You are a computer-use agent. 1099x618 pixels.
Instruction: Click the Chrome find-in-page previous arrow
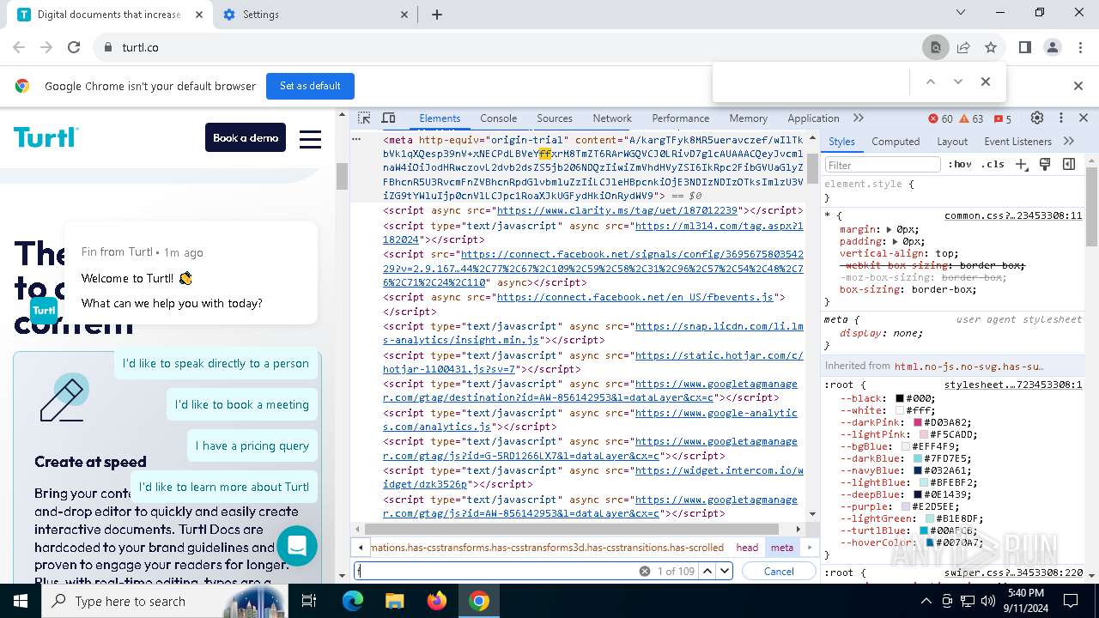[x=930, y=82]
